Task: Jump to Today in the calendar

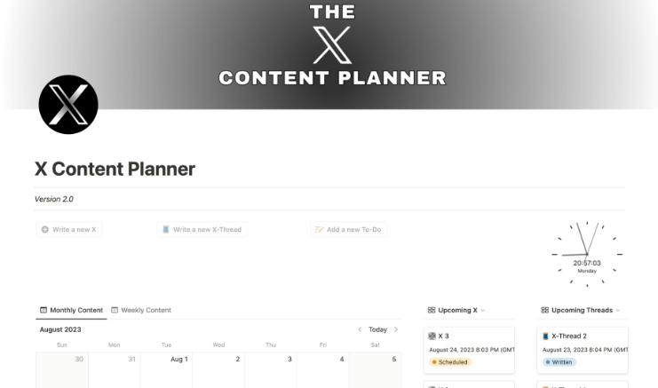Action: click(377, 329)
